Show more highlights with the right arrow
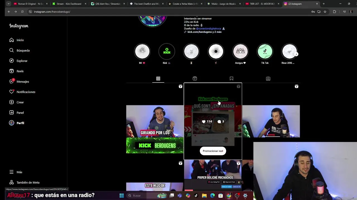The height and width of the screenshot is (200, 357). pos(296,54)
